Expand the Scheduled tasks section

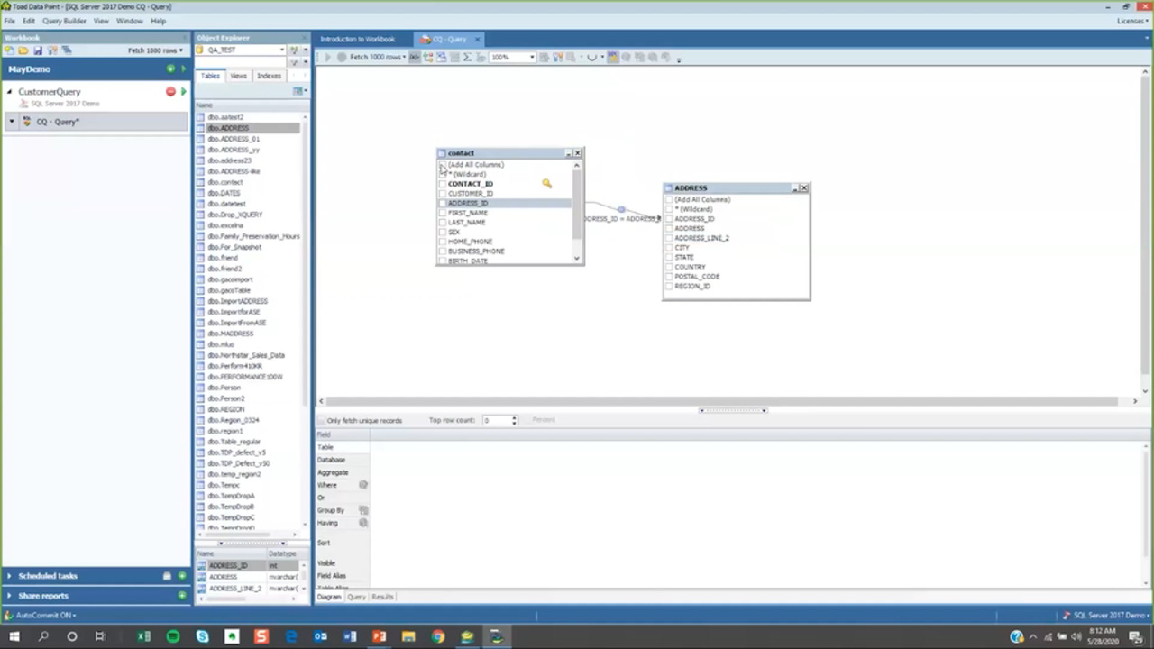pos(9,575)
